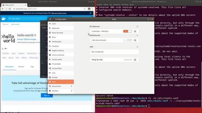Open Privacidade settings panel

click(61, 64)
